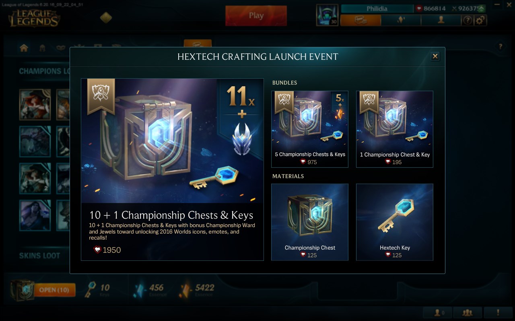Click the OPEN (10) chest button
Image resolution: width=515 pixels, height=321 pixels.
coord(55,290)
